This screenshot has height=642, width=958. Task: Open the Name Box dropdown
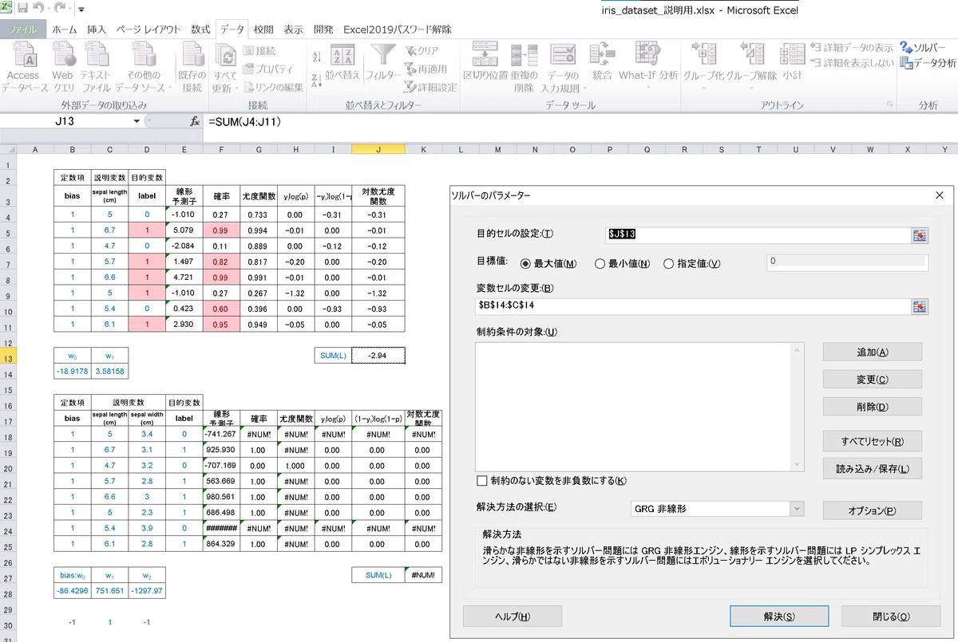pos(137,122)
